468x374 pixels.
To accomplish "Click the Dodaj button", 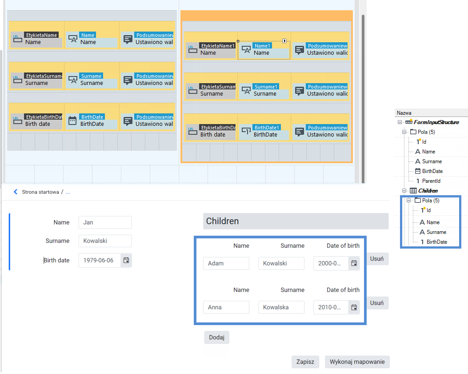I will click(217, 337).
